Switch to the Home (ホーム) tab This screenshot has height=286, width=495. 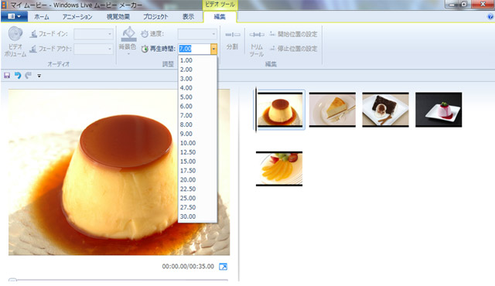(x=42, y=17)
